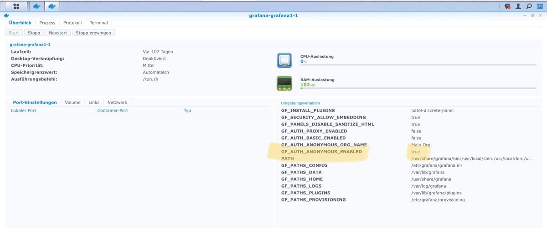
Task: Click the Stopp button
Action: point(34,33)
